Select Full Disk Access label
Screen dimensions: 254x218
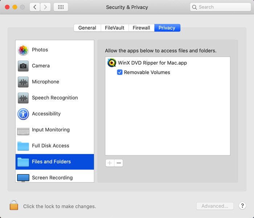click(x=50, y=146)
